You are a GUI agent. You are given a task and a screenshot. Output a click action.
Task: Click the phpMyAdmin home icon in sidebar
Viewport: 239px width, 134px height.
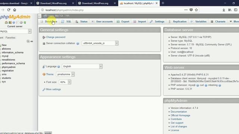click(x=6, y=22)
